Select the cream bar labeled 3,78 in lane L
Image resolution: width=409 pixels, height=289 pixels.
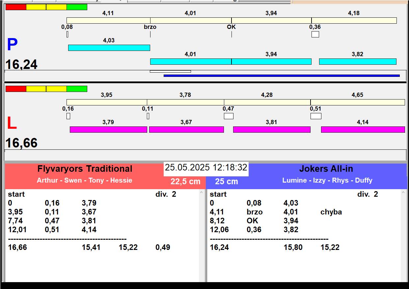[185, 102]
